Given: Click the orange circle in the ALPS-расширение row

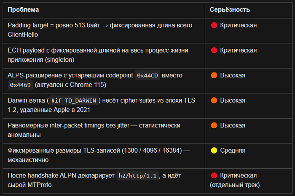Looking at the screenshot, I should click(x=214, y=76).
